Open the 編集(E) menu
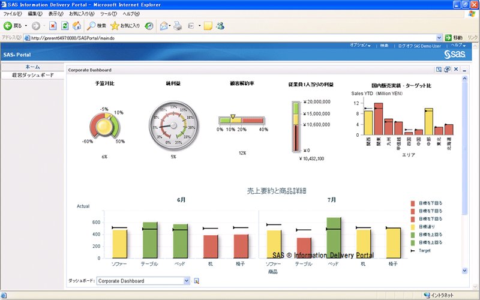This screenshot has height=300, width=480. point(35,14)
